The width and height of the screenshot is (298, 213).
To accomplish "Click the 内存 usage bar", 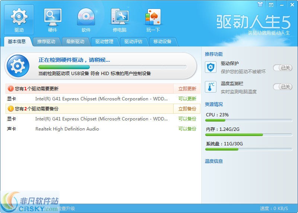I will [249, 135].
